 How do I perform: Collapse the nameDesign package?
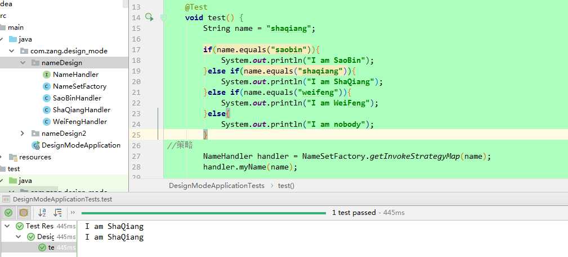click(23, 62)
